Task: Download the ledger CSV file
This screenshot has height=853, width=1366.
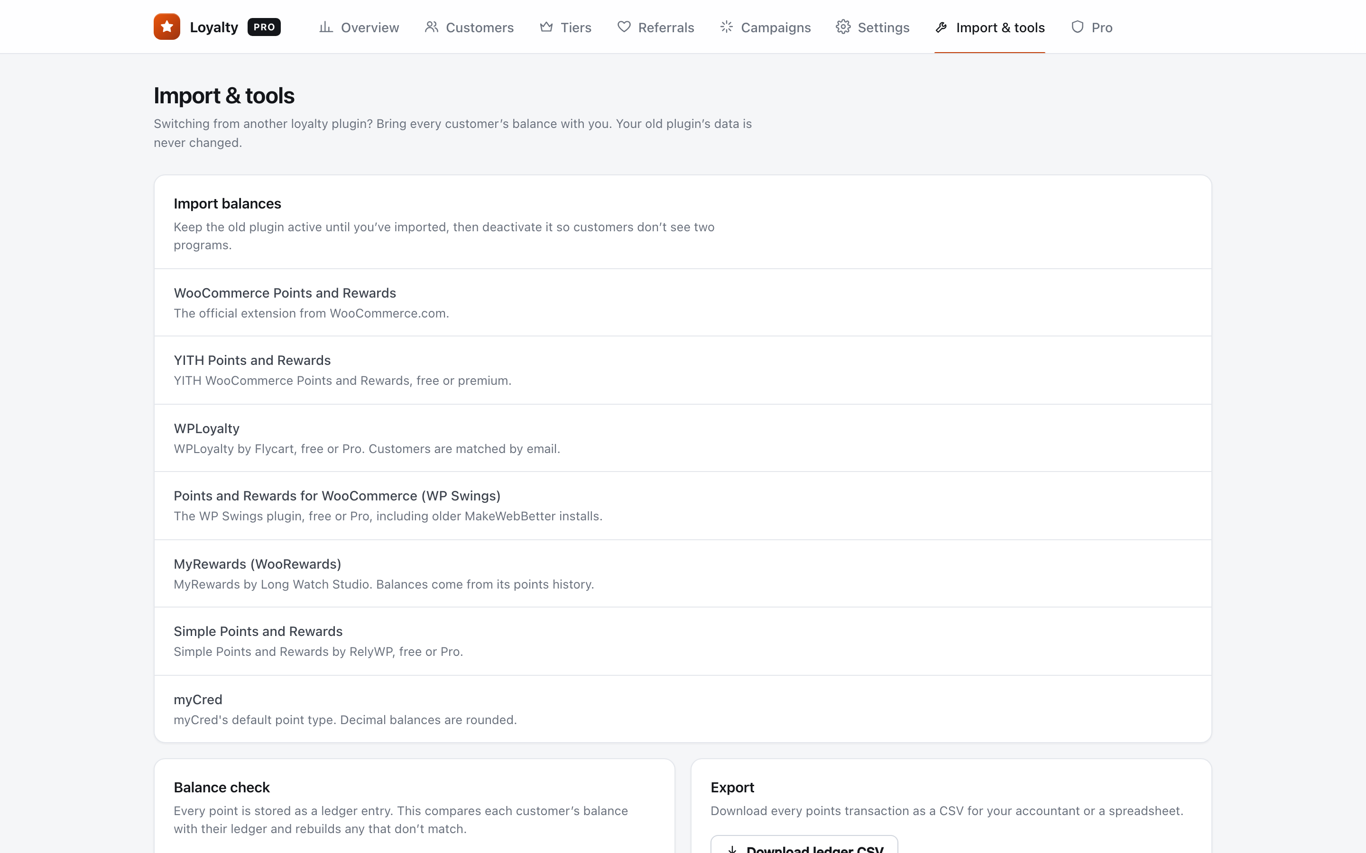Action: point(804,844)
